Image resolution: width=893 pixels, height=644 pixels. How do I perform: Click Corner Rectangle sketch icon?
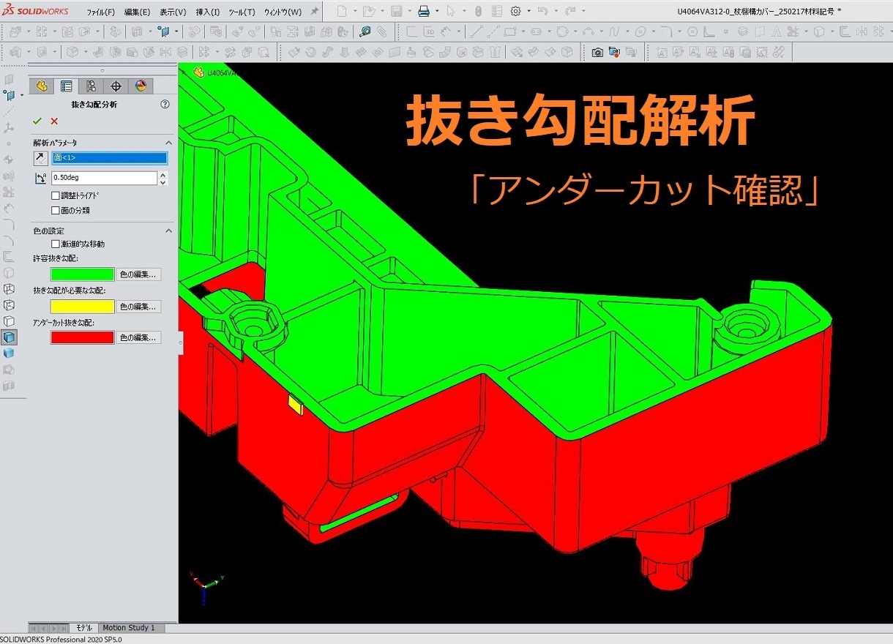pos(509,32)
